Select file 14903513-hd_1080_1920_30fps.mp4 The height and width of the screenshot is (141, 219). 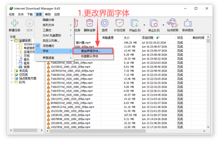[x=72, y=107]
